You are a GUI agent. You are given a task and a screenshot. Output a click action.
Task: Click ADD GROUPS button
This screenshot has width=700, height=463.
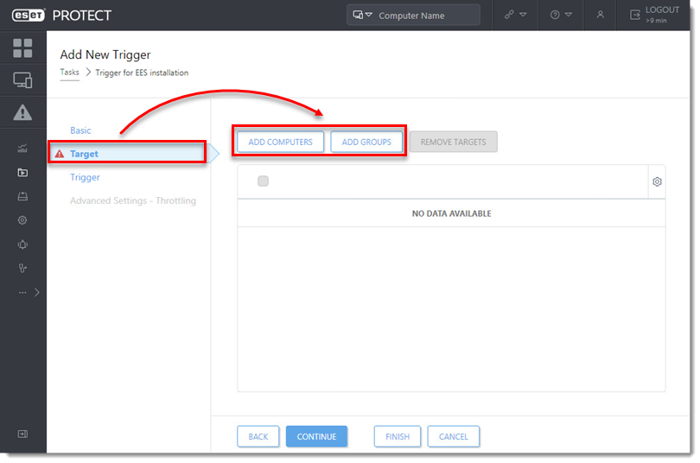(366, 142)
